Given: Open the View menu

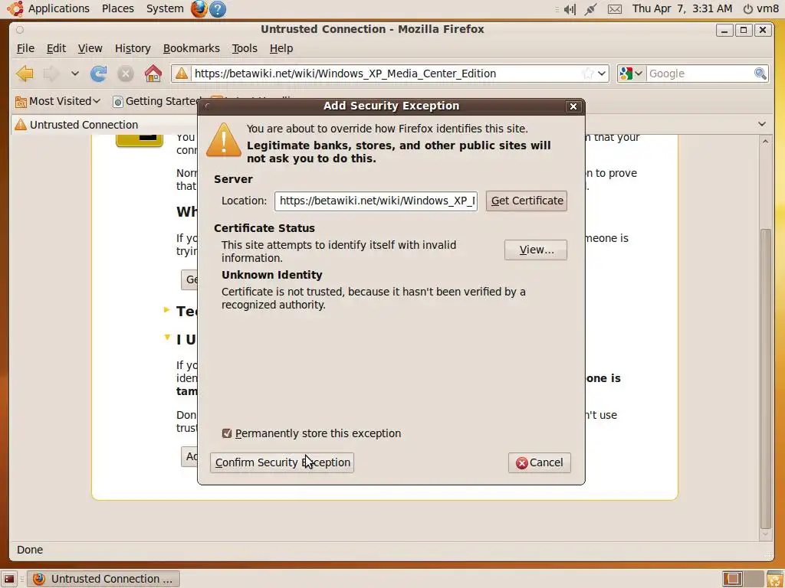Looking at the screenshot, I should coord(90,48).
